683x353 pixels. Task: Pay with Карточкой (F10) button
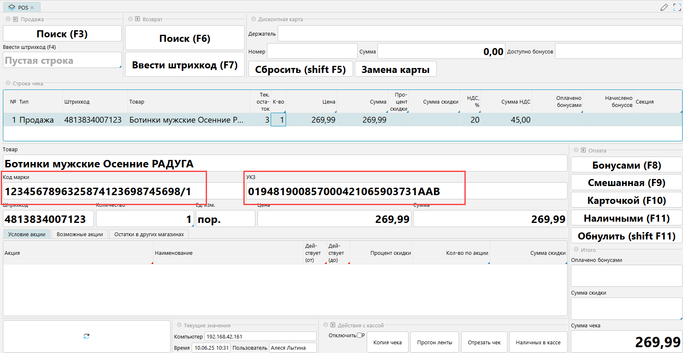pos(626,201)
